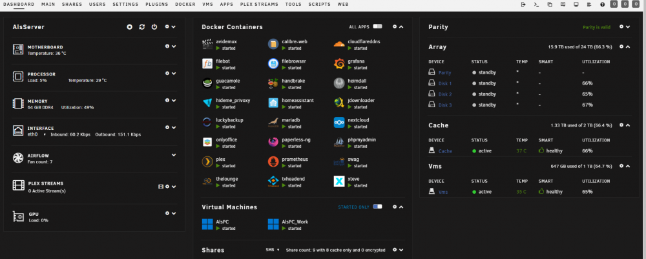
Task: Open Processor settings gear icon
Action: 167,73
